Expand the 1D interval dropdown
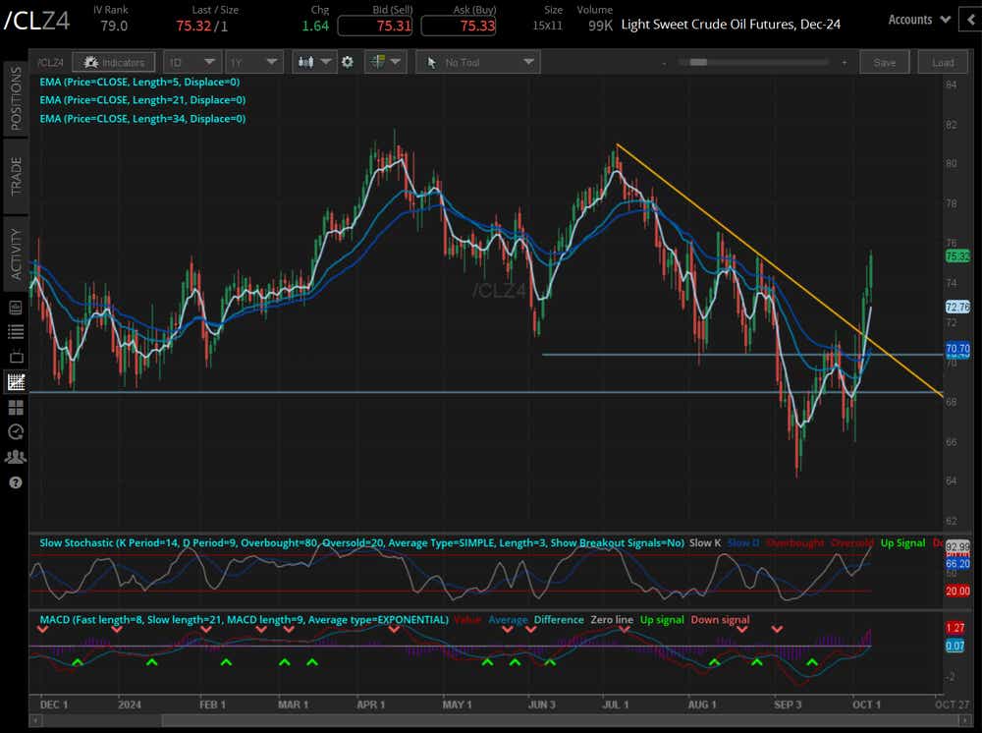The width and height of the screenshot is (982, 733). coord(191,62)
